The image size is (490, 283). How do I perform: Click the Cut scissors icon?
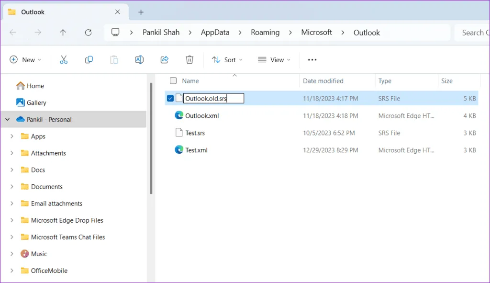pos(64,60)
